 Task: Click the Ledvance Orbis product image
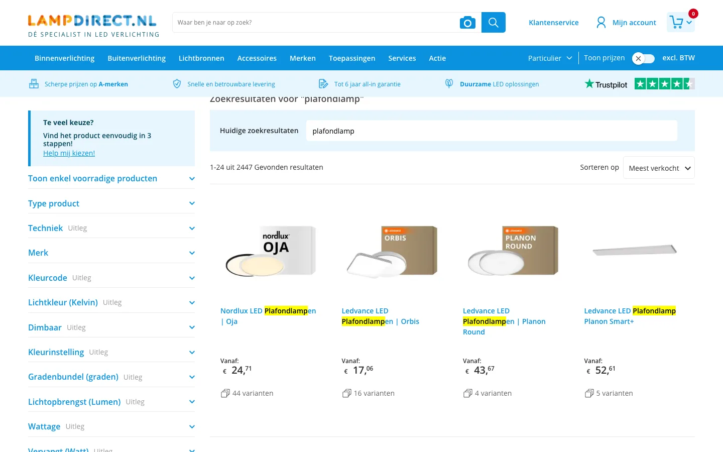[392, 251]
